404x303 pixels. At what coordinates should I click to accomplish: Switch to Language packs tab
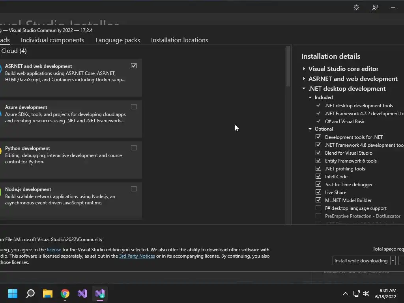click(x=118, y=40)
